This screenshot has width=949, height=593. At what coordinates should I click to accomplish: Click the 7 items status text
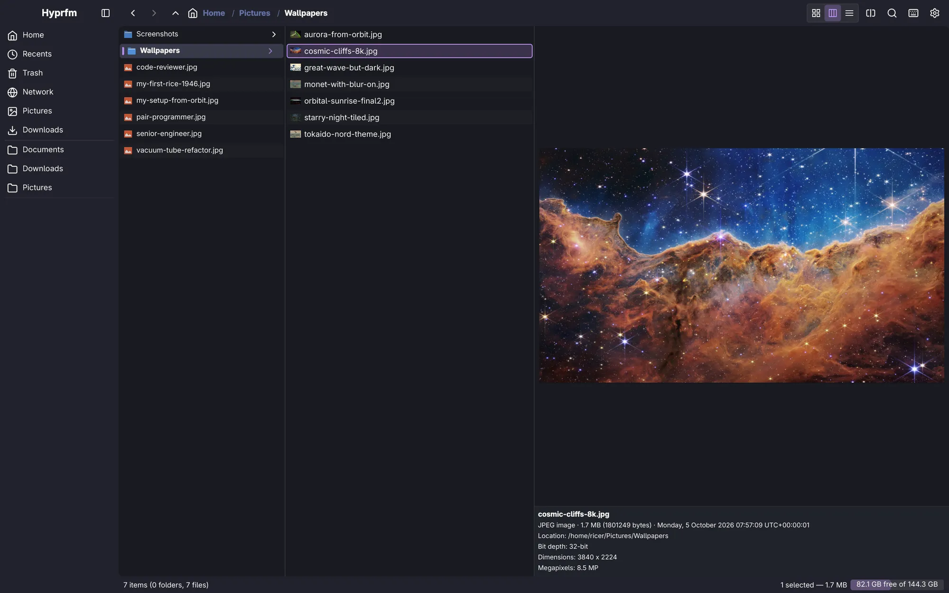click(x=166, y=585)
